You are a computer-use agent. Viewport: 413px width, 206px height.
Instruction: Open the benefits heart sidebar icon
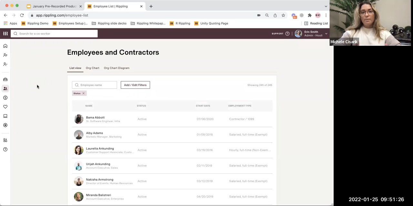point(5,107)
